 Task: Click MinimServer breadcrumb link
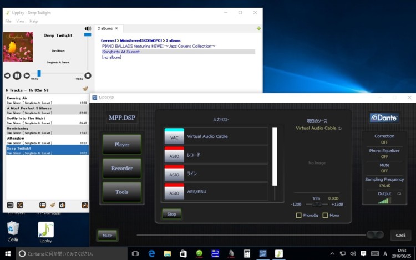(141, 40)
